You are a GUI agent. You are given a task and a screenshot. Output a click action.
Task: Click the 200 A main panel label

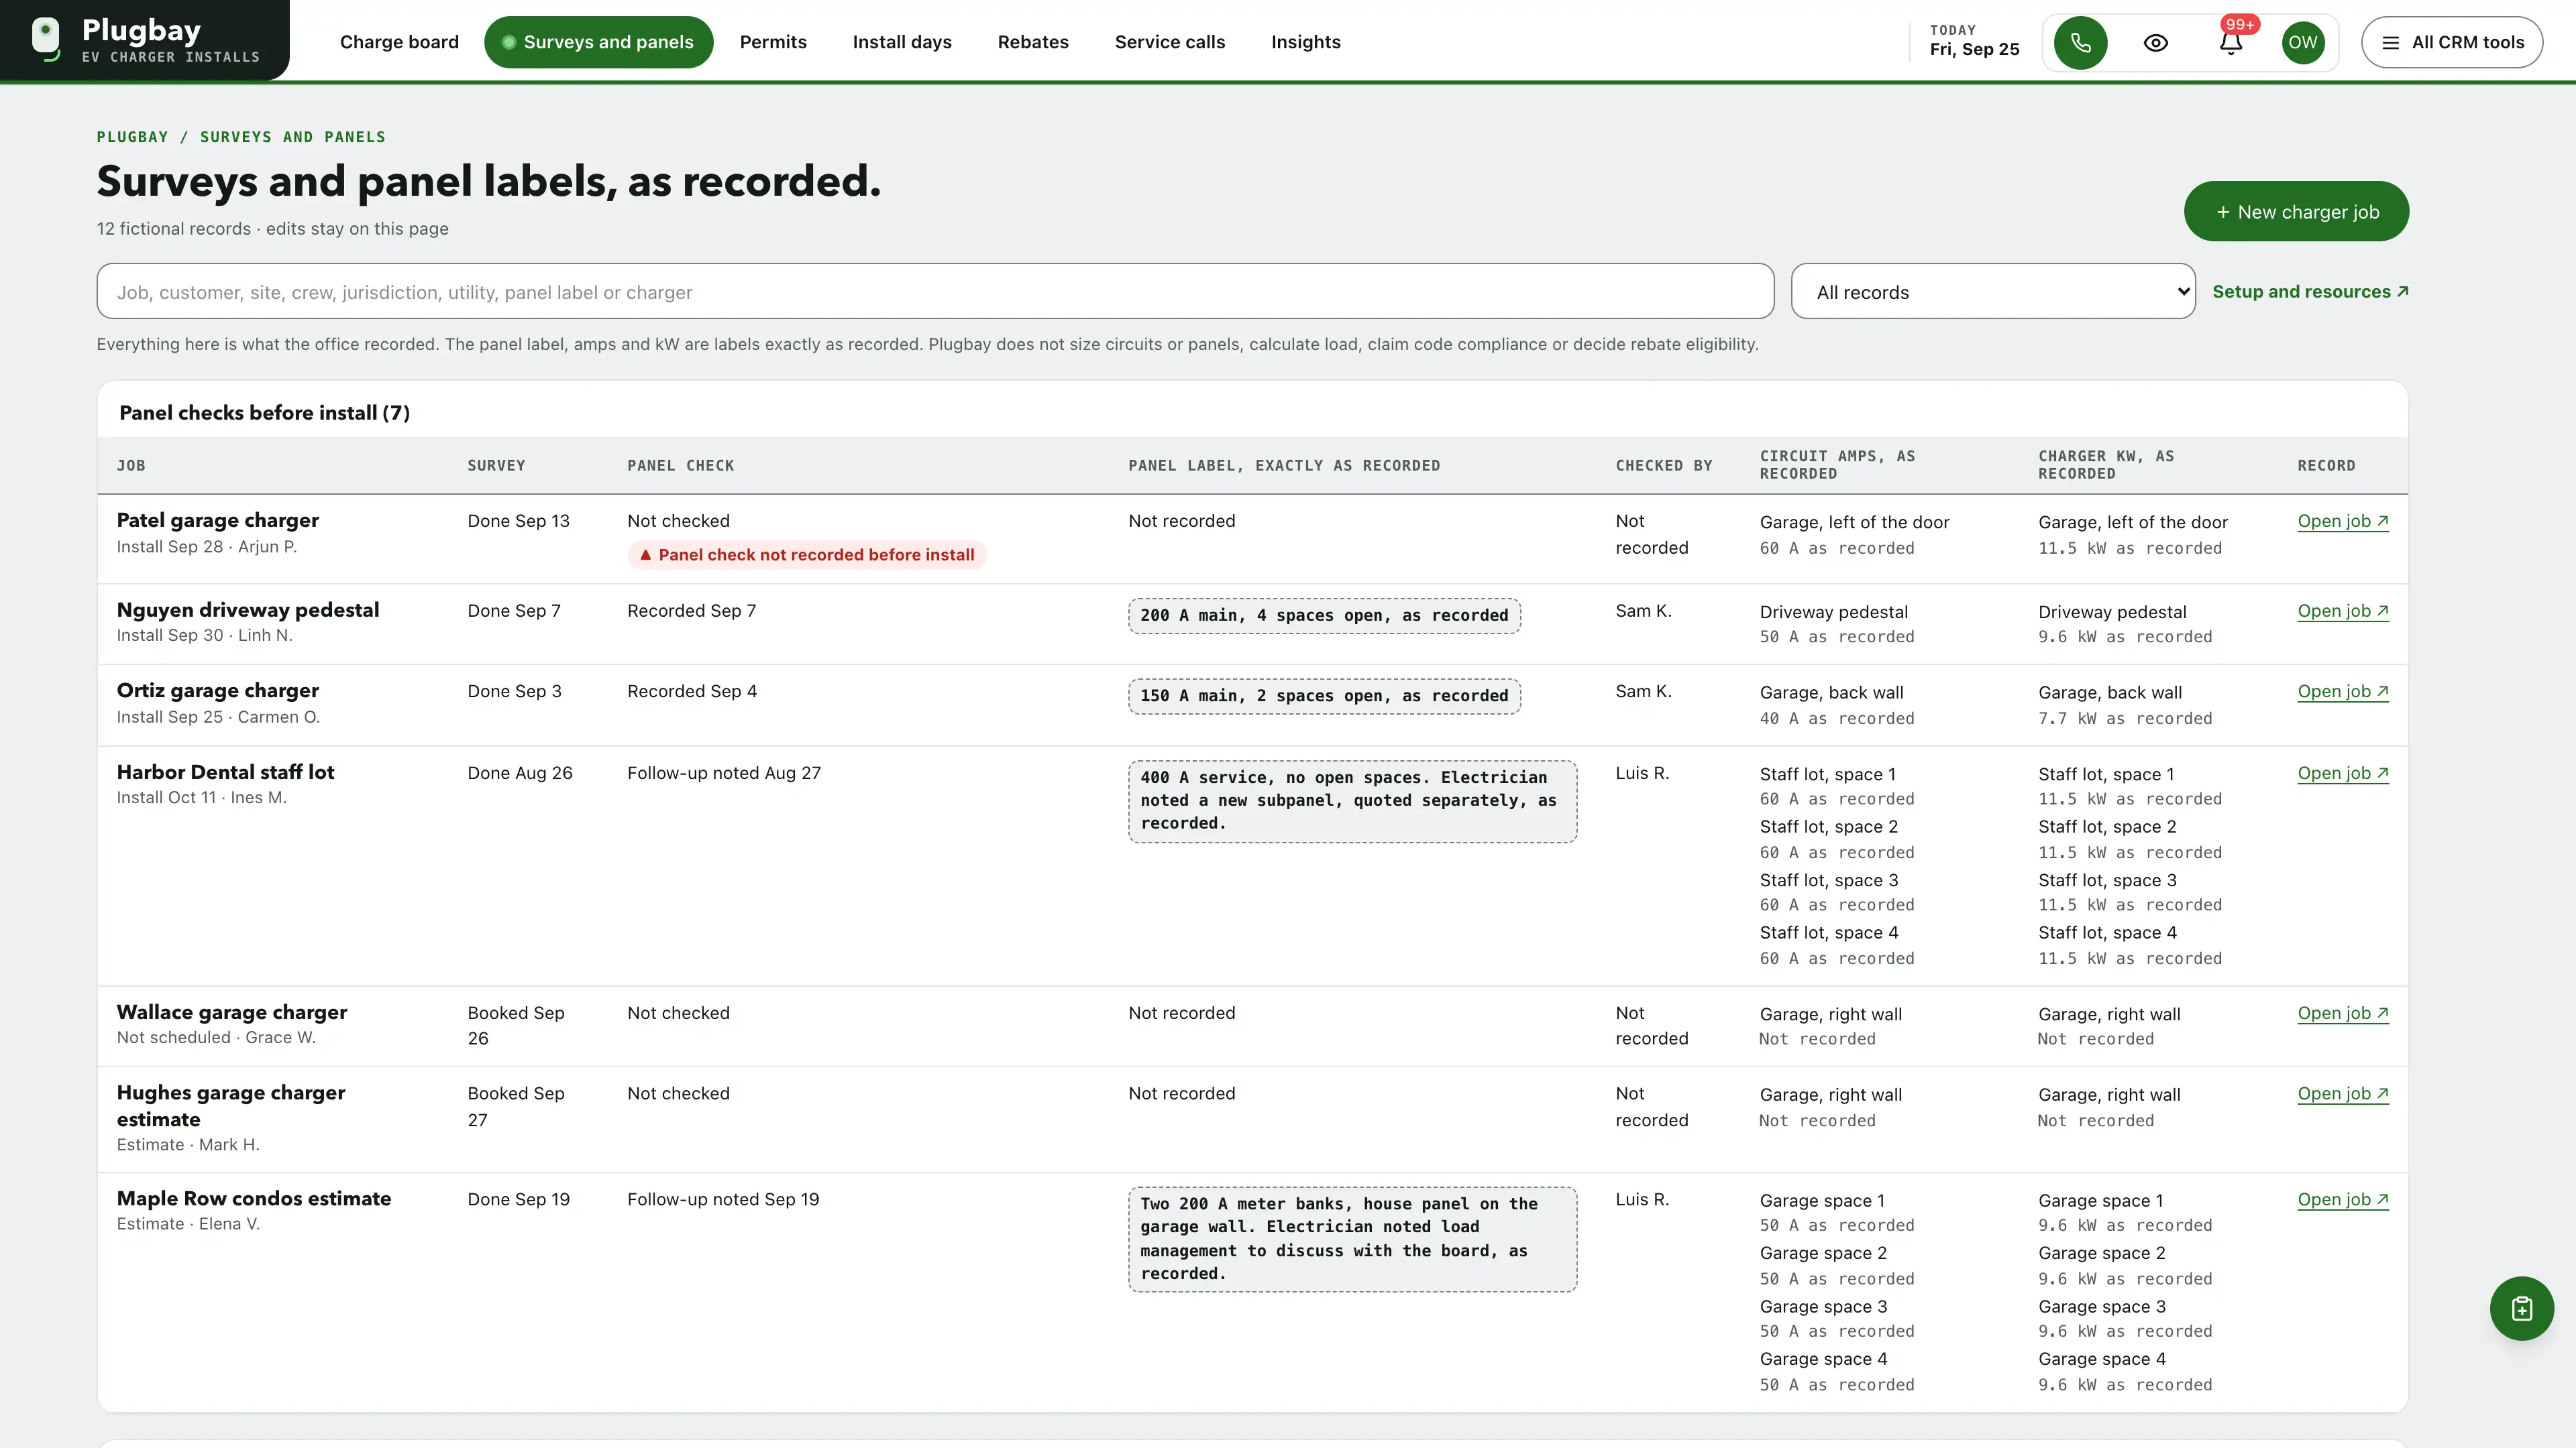[1324, 615]
